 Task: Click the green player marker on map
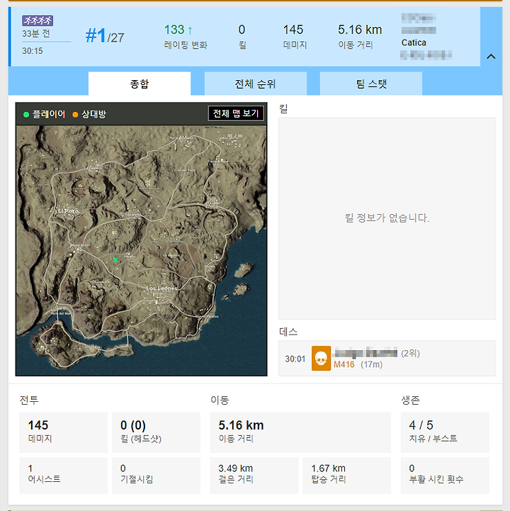115,259
